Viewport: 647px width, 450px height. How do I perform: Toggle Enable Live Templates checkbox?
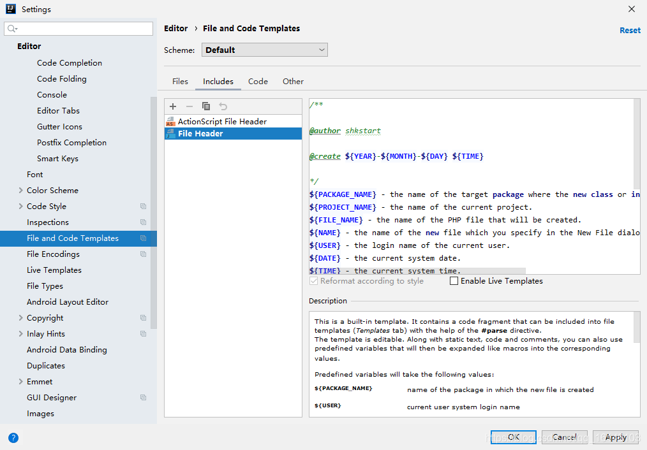coord(454,281)
